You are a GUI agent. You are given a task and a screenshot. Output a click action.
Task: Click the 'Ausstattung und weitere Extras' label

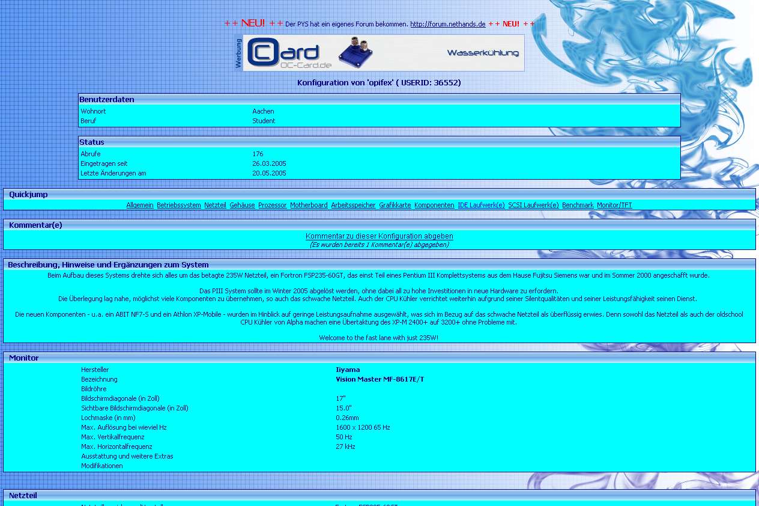pyautogui.click(x=127, y=456)
